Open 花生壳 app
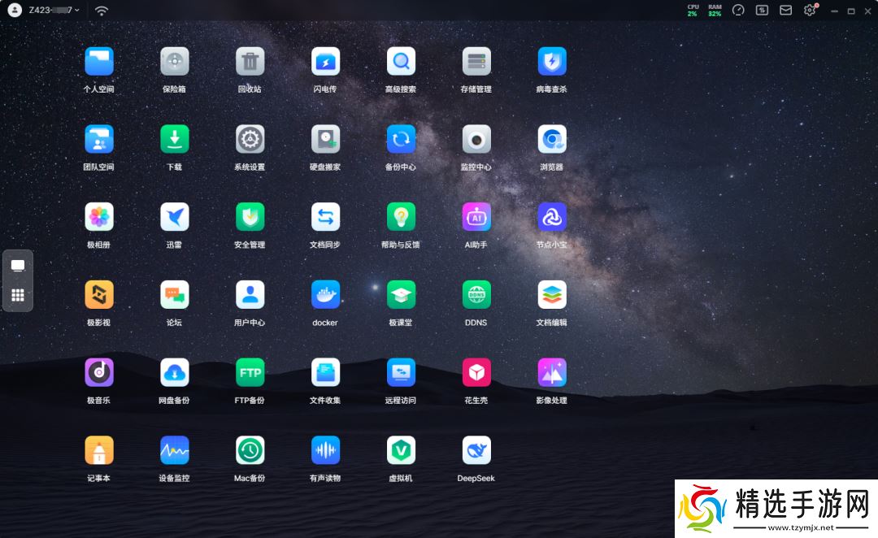878x538 pixels. coord(476,373)
